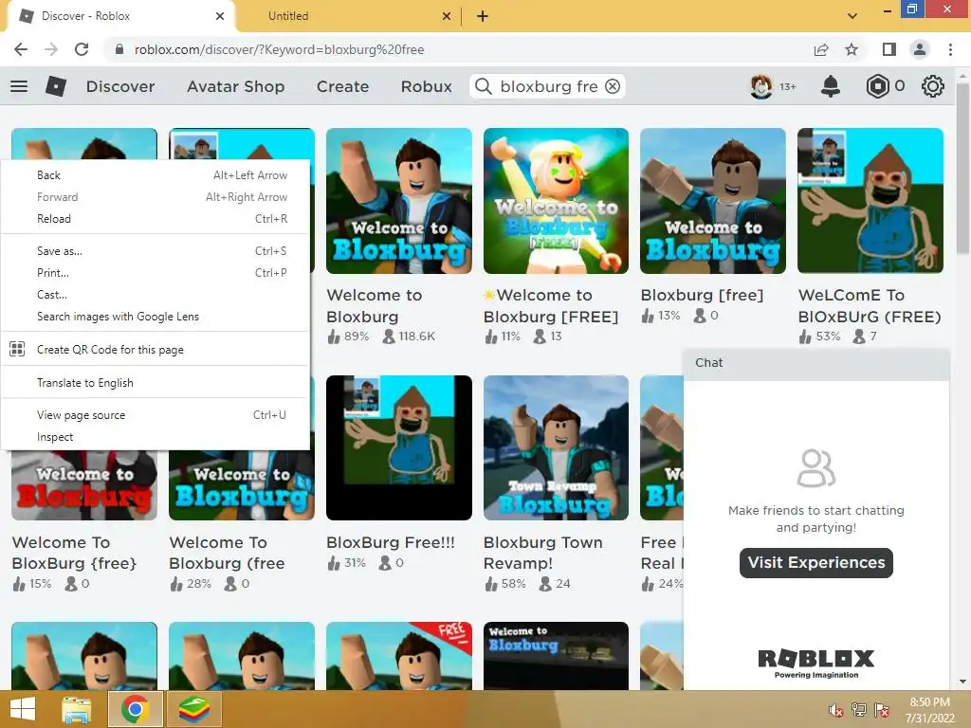Bookmark this page with star icon
This screenshot has width=971, height=728.
point(852,49)
